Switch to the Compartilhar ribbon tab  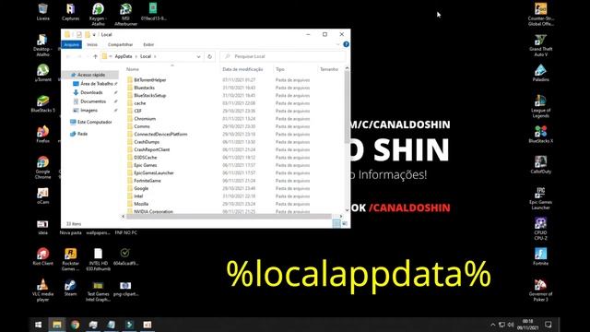point(121,44)
